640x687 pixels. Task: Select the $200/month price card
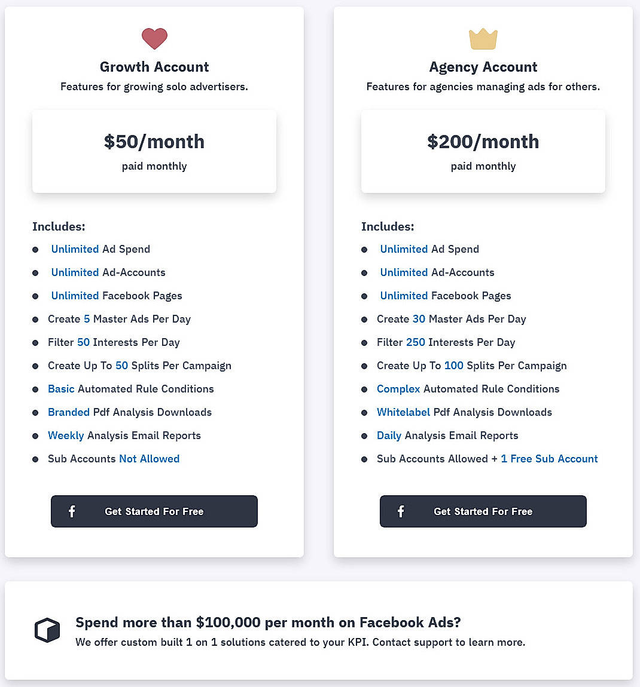click(483, 151)
